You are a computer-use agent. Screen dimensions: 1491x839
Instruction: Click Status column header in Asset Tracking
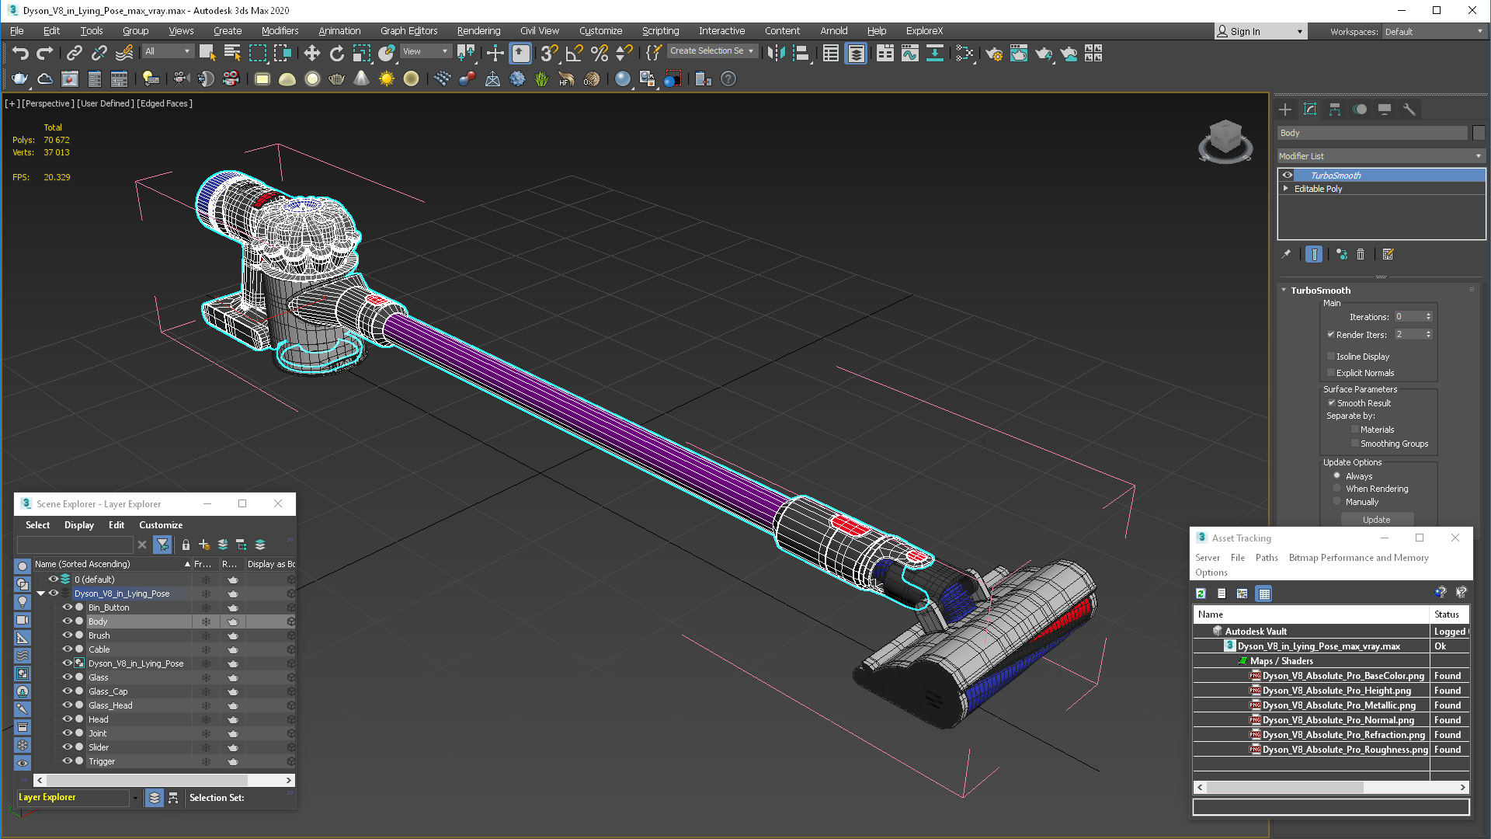pos(1449,614)
